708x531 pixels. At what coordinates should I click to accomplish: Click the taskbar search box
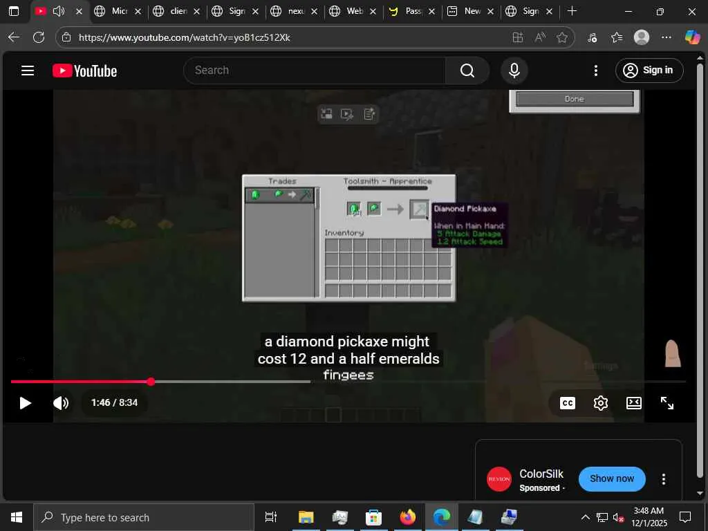(144, 517)
